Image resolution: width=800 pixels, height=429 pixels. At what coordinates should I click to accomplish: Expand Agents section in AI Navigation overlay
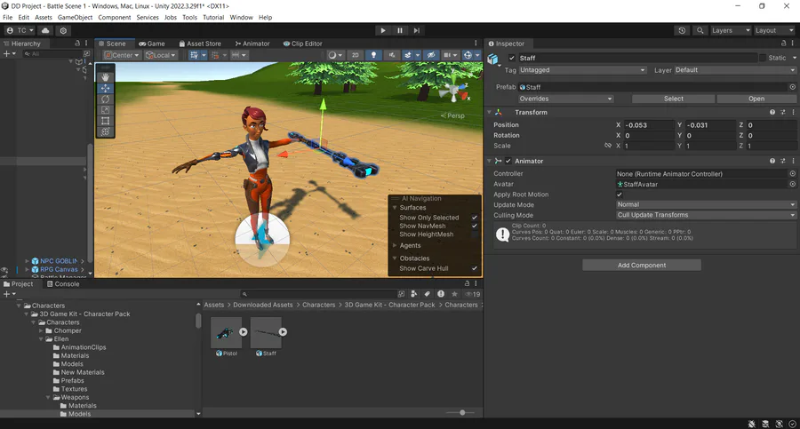(x=395, y=245)
